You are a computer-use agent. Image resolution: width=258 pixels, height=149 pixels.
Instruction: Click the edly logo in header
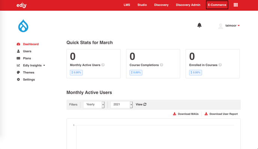pyautogui.click(x=21, y=5)
